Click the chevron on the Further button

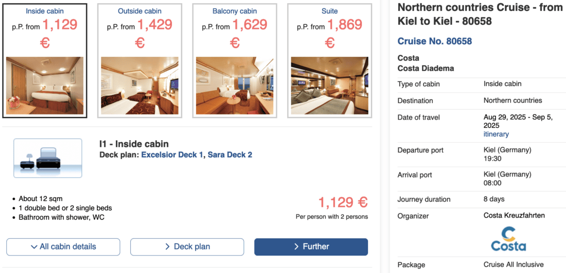[296, 247]
